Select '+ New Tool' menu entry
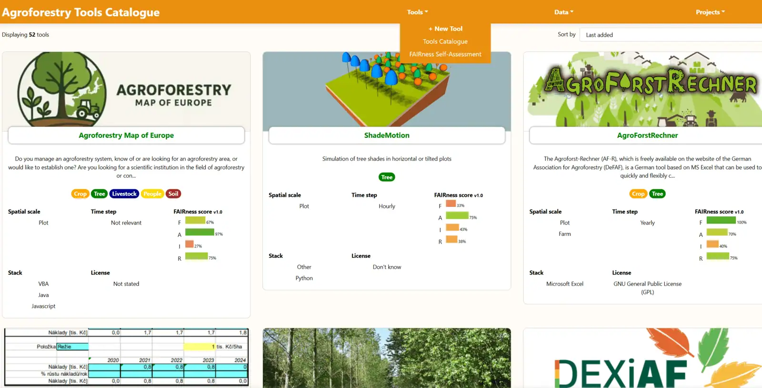Screen dimensions: 762x388 pos(445,29)
